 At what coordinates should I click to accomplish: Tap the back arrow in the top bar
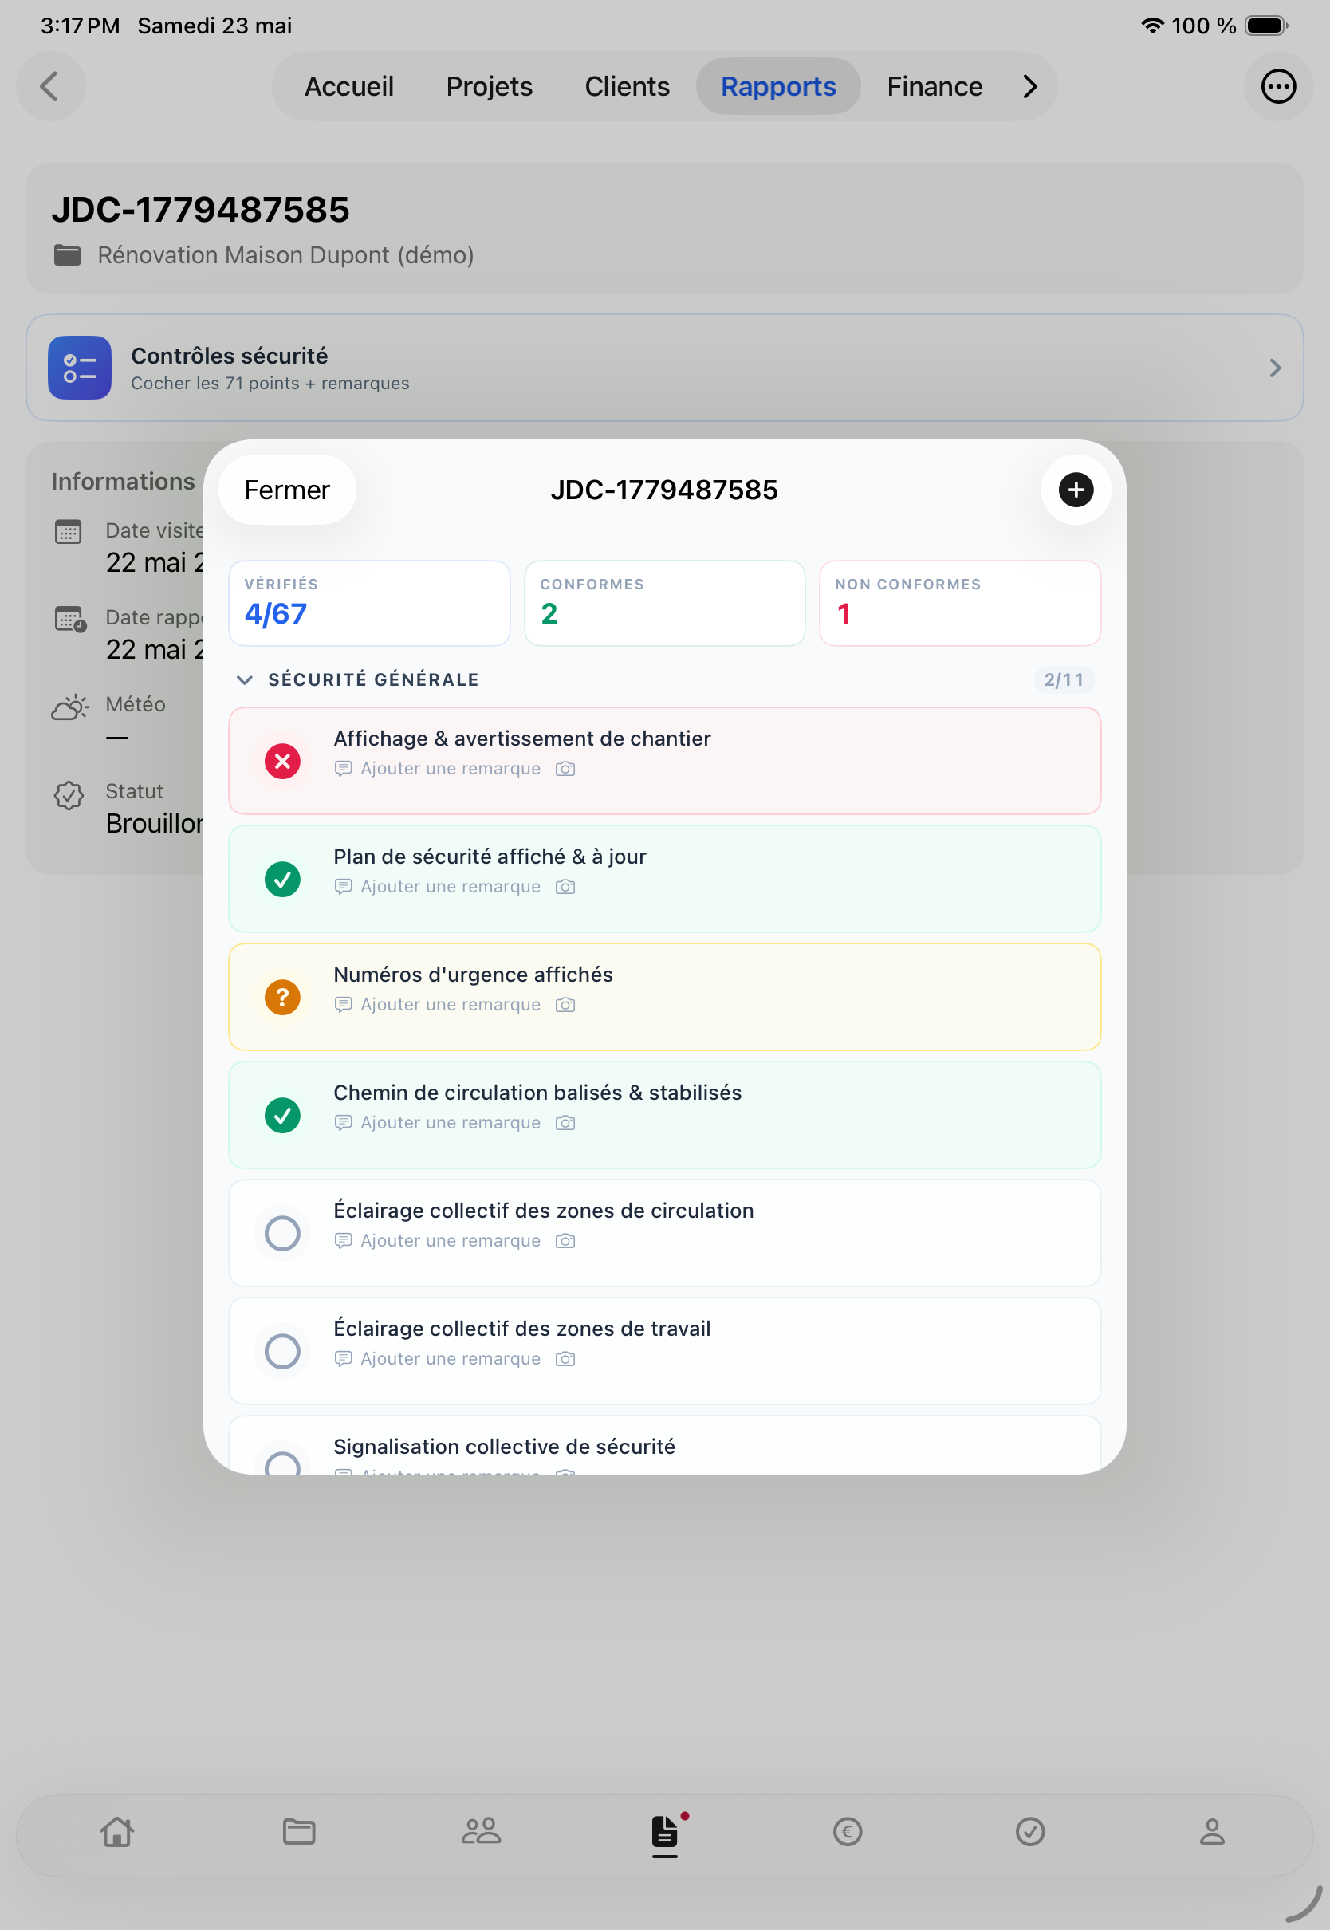click(x=50, y=86)
